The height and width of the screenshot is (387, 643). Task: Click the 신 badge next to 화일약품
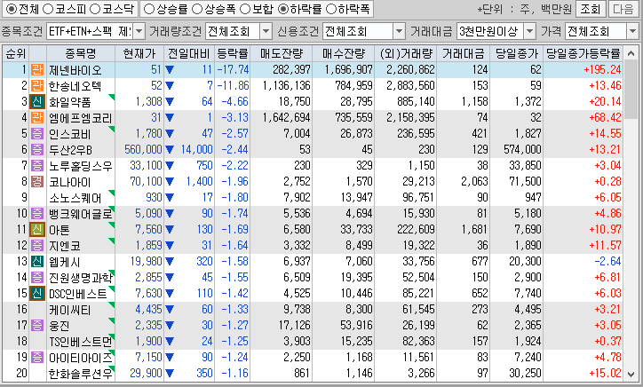37,102
